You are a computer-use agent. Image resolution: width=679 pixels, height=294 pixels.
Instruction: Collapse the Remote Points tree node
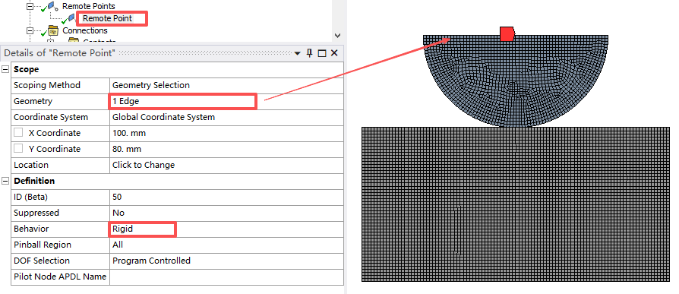pos(30,6)
